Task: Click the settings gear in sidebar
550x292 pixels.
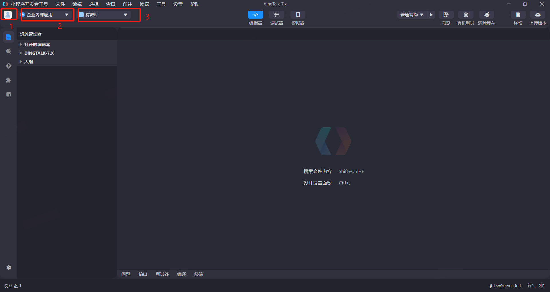Action: click(9, 267)
